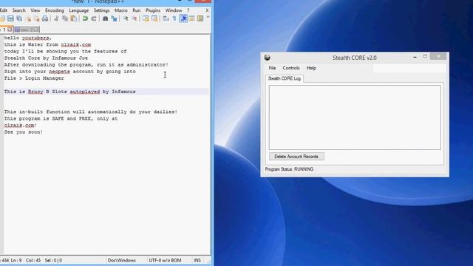Click the Dos\Windows status bar entry
Screen dimensions: 473x266
point(122,260)
